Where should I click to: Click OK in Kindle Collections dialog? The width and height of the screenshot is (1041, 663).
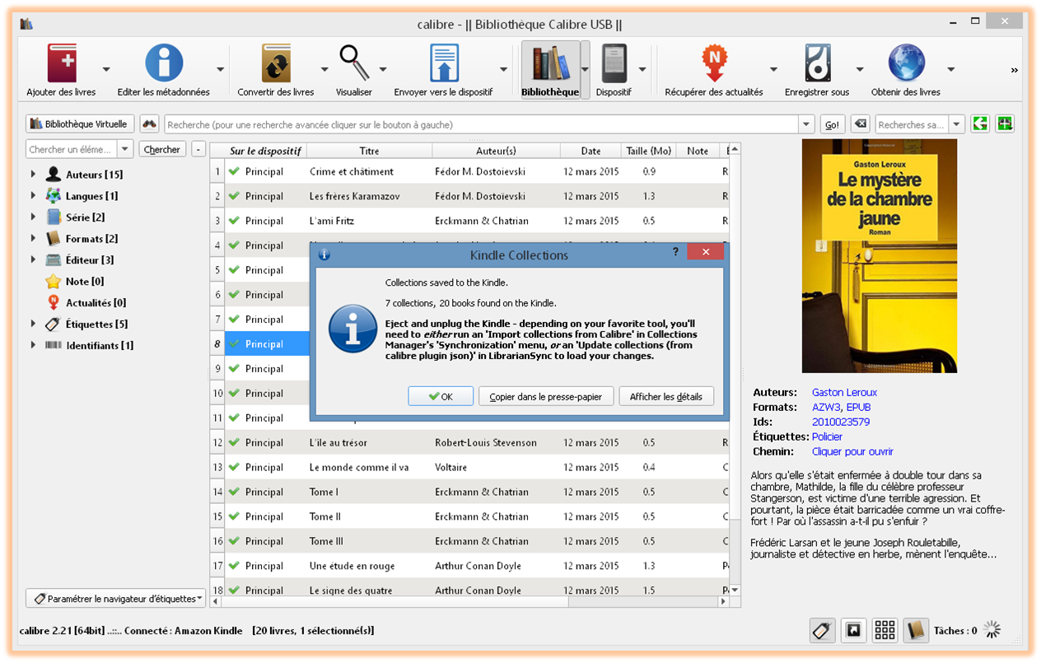pyautogui.click(x=441, y=396)
